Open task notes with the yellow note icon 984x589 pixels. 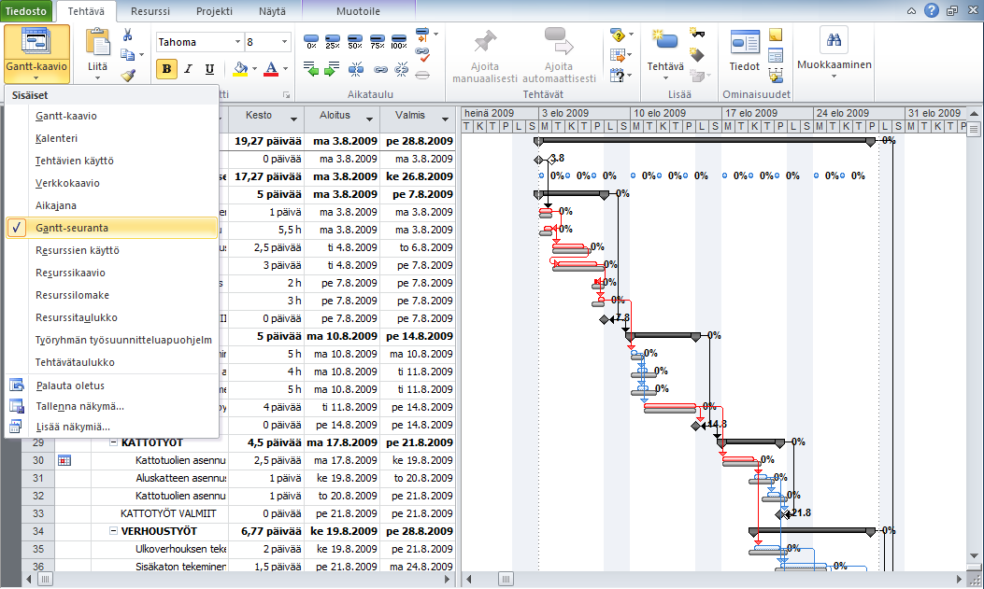click(776, 35)
